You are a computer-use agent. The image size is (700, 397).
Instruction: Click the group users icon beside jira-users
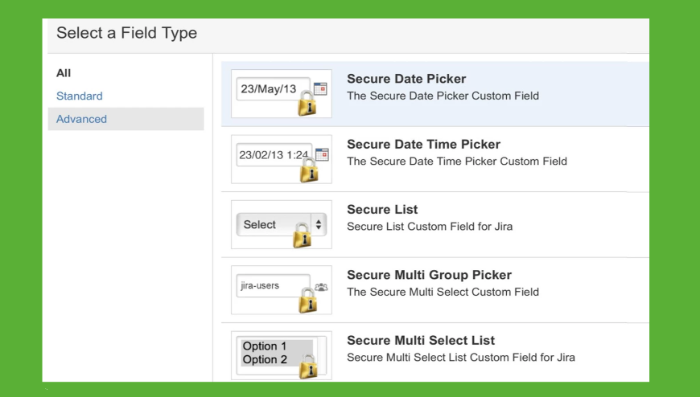[321, 286]
